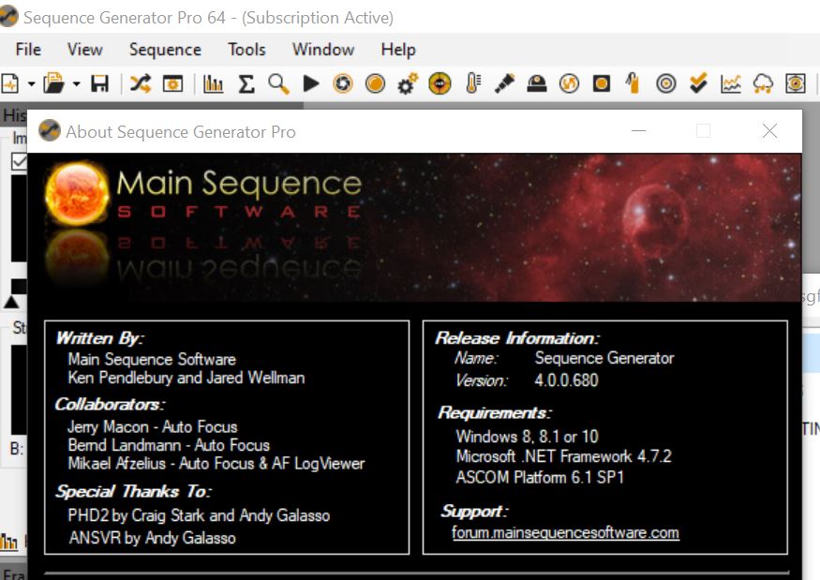The height and width of the screenshot is (580, 820).
Task: Click the camera shutter aperture icon
Action: click(343, 83)
